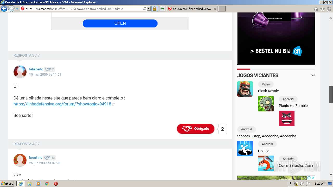
Task: Show hidden tray icons arrow
Action: click(x=291, y=184)
